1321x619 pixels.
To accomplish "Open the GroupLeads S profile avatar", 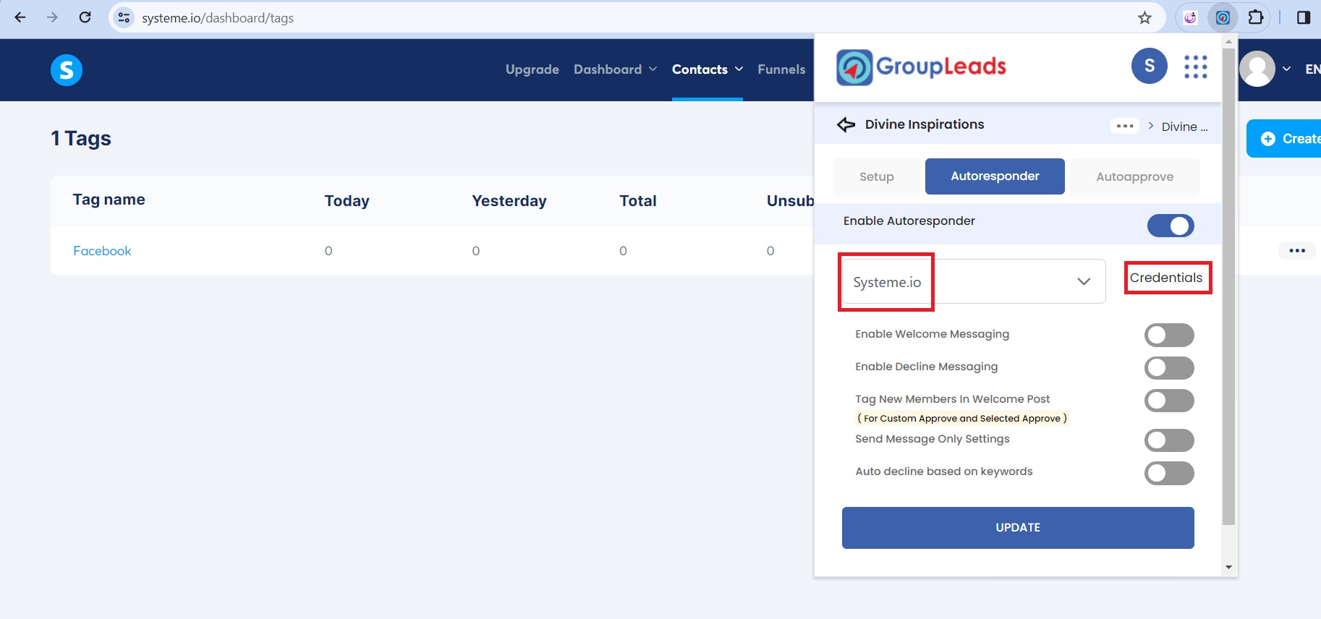I will [1150, 66].
